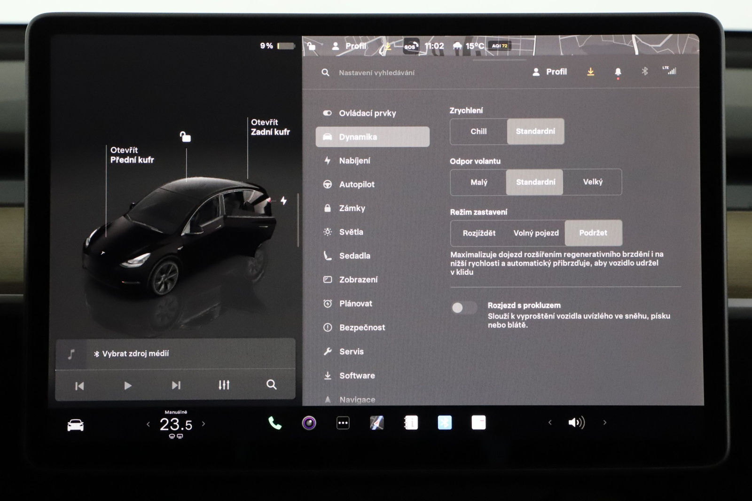Viewport: 752px width, 501px height.
Task: Open the Autopilot settings menu
Action: (x=357, y=185)
